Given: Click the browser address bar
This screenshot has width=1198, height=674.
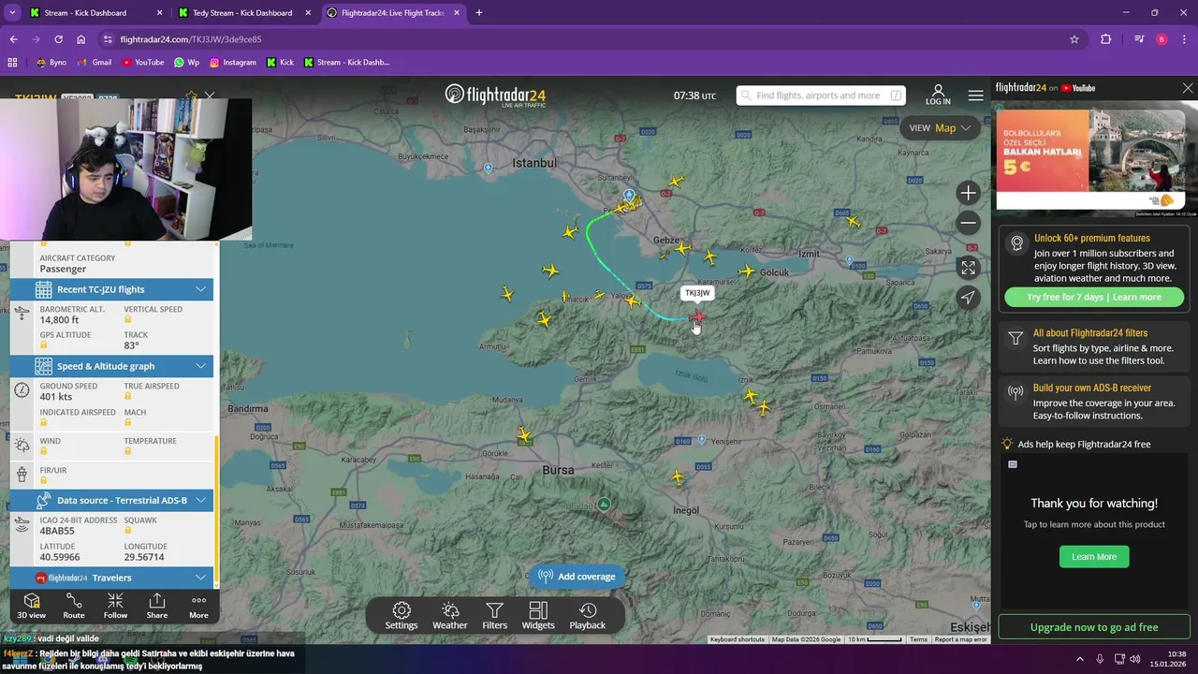Looking at the screenshot, I should point(590,39).
